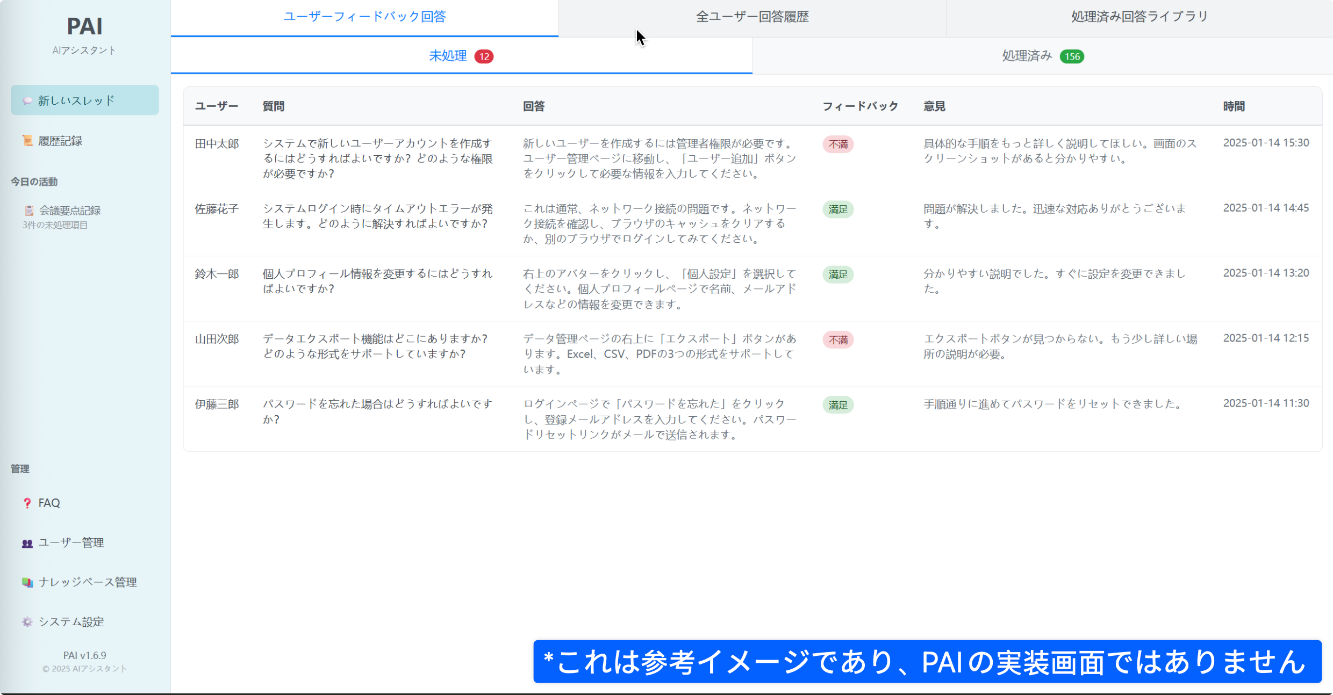Click 佐藤花子's 満足 feedback tag

pos(838,209)
